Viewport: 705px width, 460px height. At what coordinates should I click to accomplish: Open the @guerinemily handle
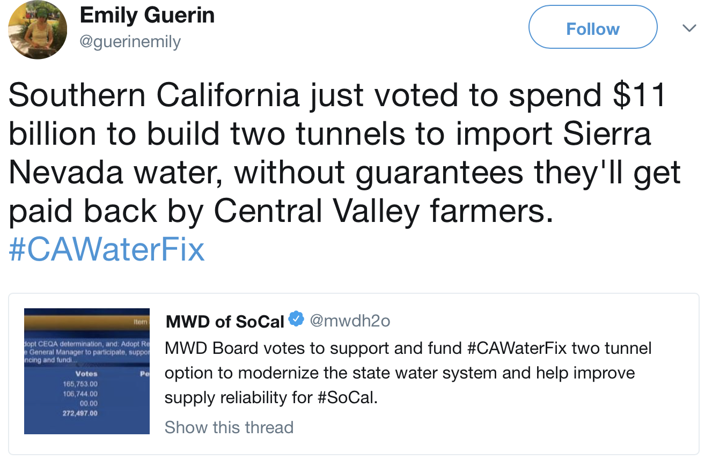coord(130,42)
